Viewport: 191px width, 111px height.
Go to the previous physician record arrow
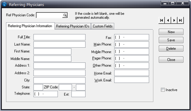(168, 20)
